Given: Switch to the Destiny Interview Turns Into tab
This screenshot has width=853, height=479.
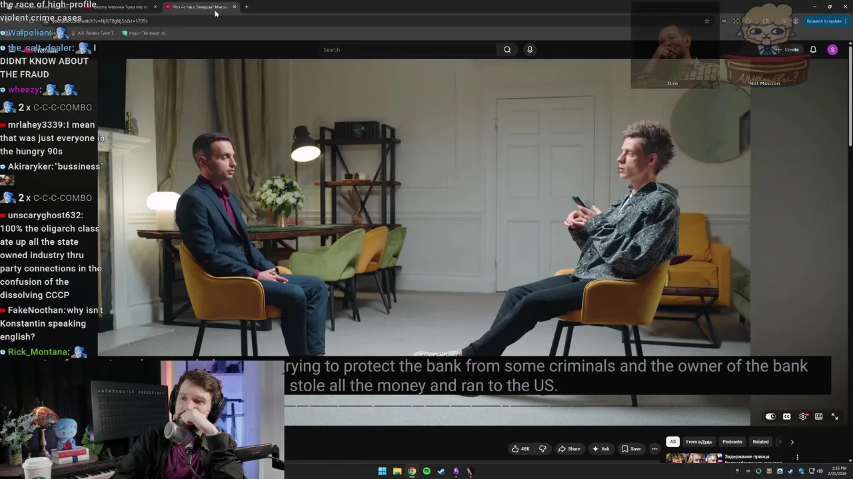Looking at the screenshot, I should 120,7.
